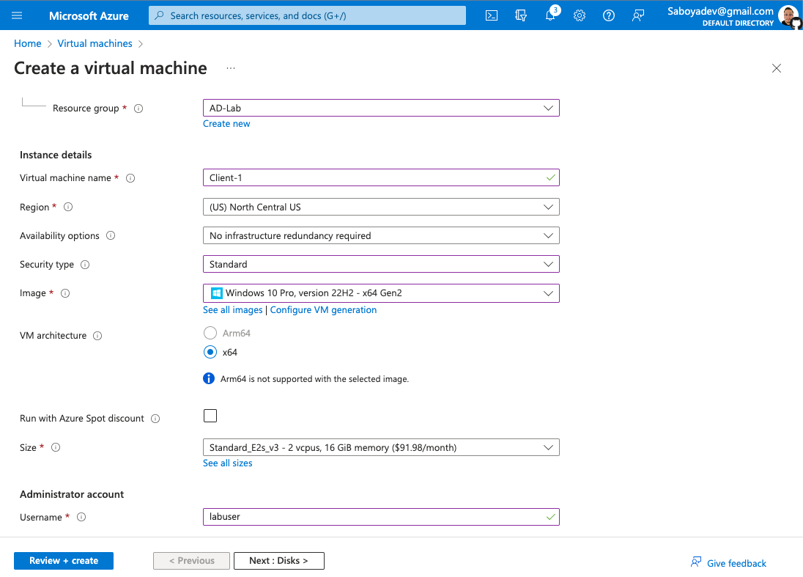The height and width of the screenshot is (577, 803).
Task: Select the x64 architecture radio button
Action: click(x=210, y=352)
